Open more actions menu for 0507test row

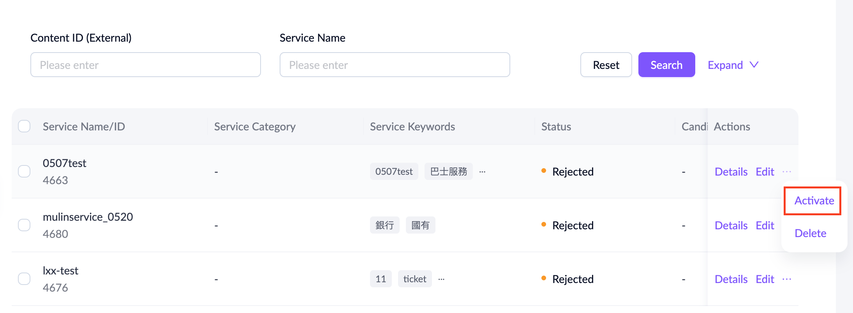click(x=786, y=172)
